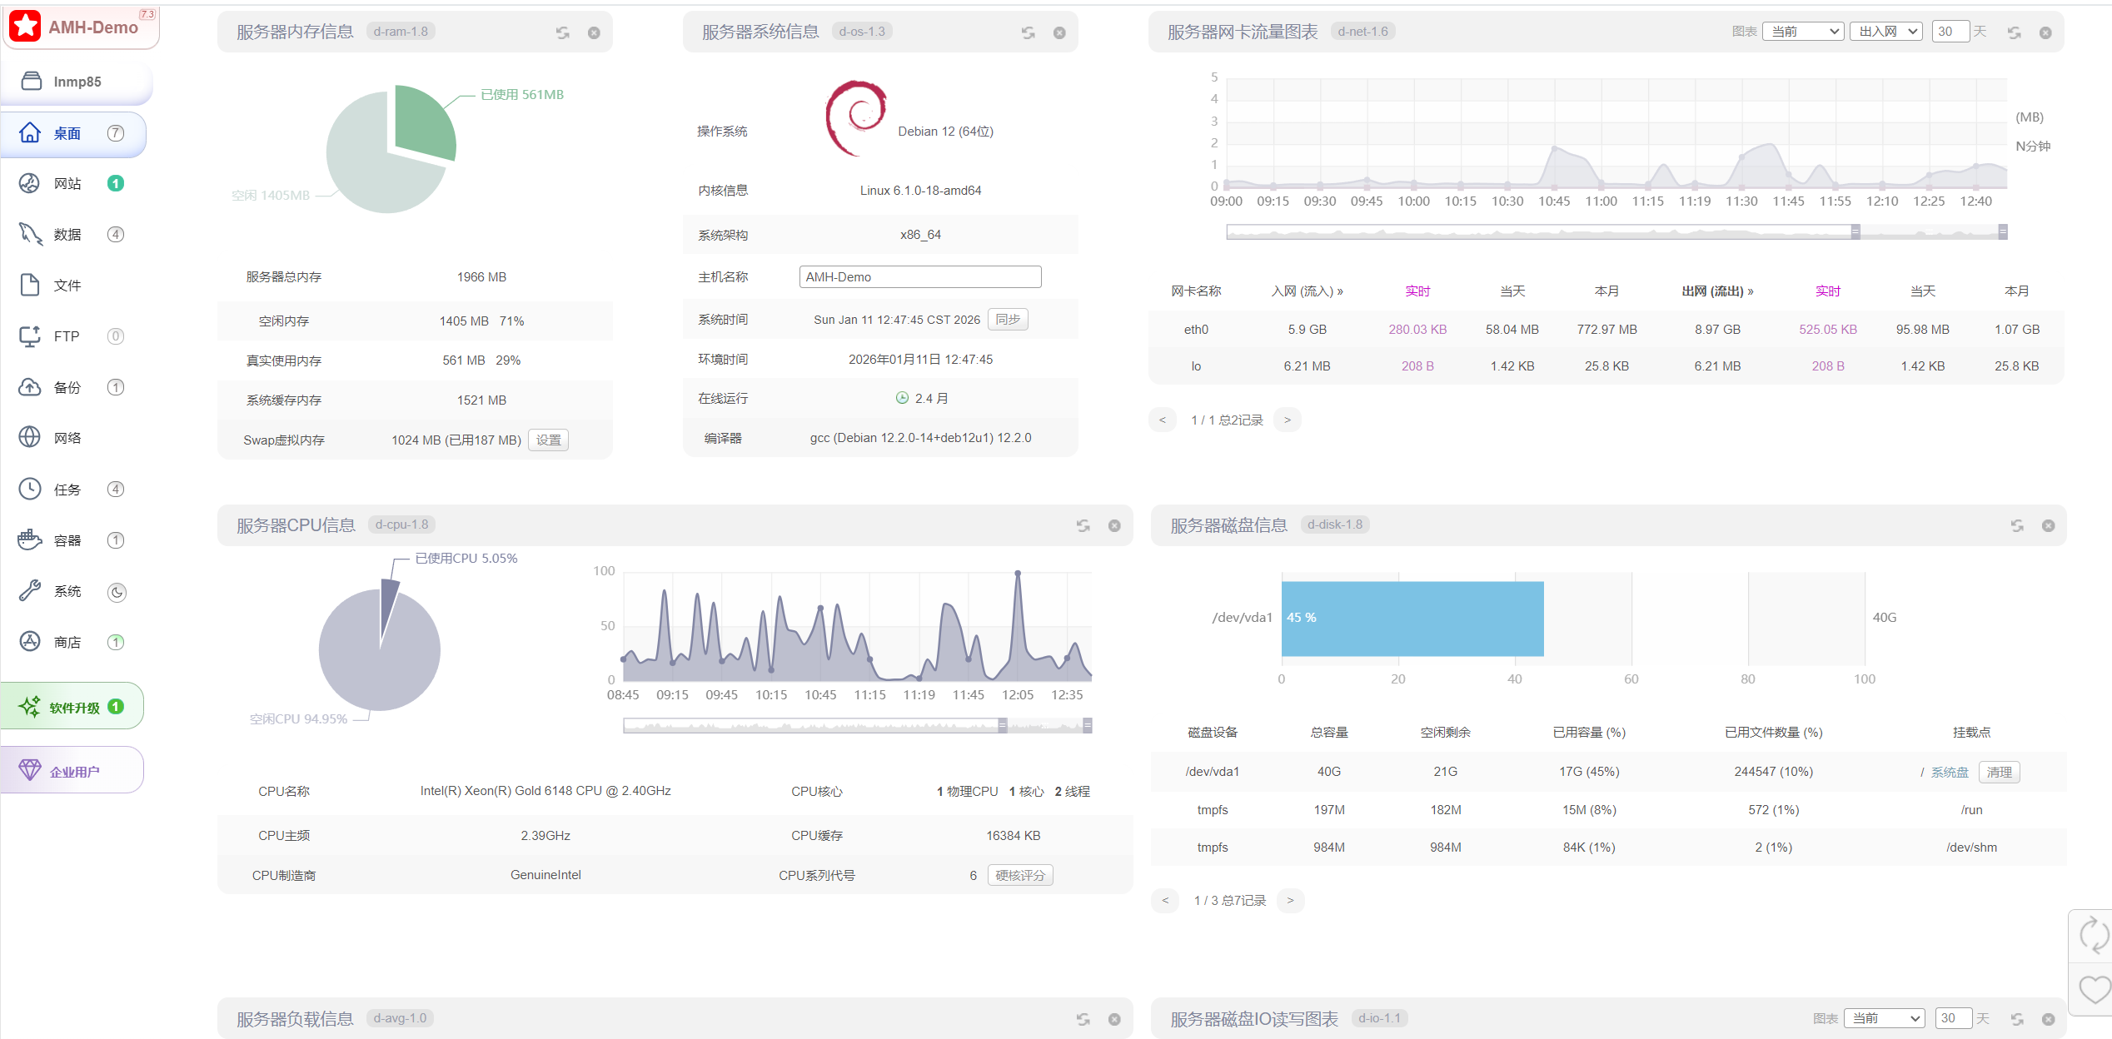Open the 容器 menu in sidebar
This screenshot has width=2112, height=1039.
click(x=67, y=540)
